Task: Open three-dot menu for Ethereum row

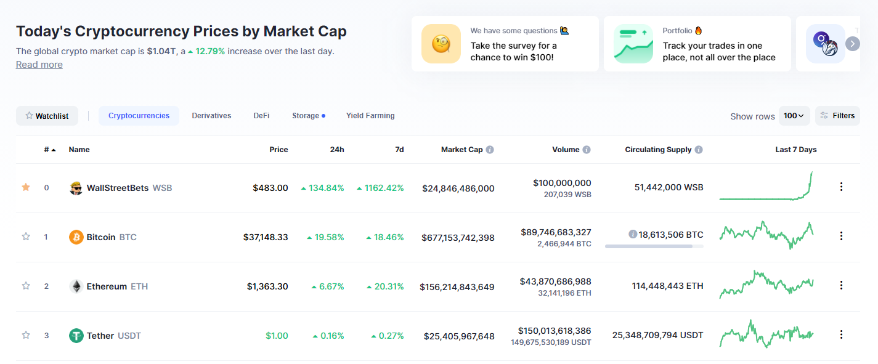Action: (x=841, y=285)
